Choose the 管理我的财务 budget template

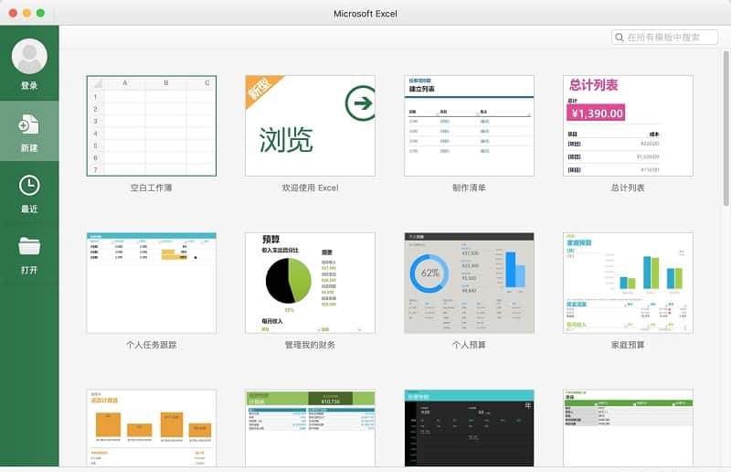310,282
